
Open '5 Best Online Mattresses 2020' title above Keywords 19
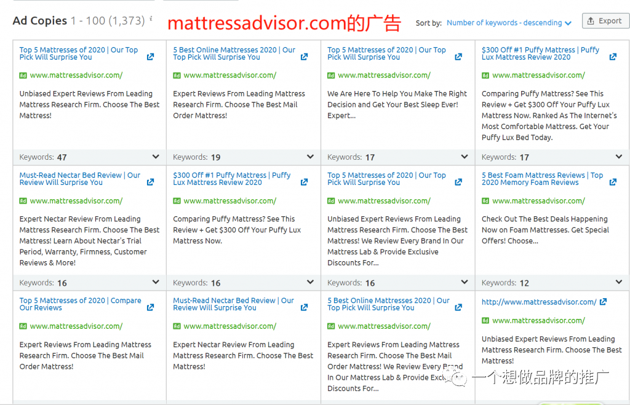[234, 53]
